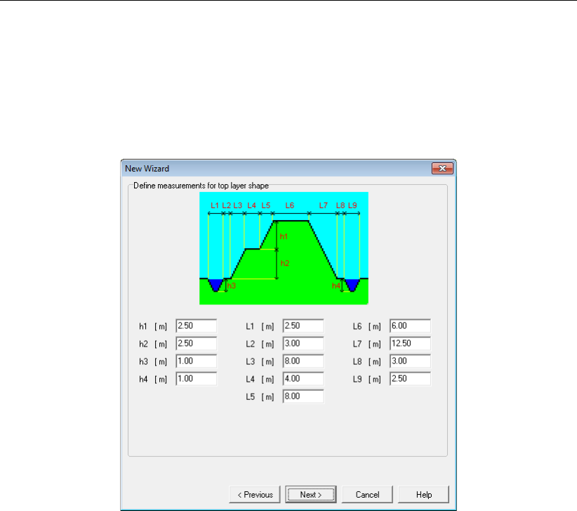Click the h1 [m] label
Image resolution: width=577 pixels, height=511 pixels.
coord(153,326)
